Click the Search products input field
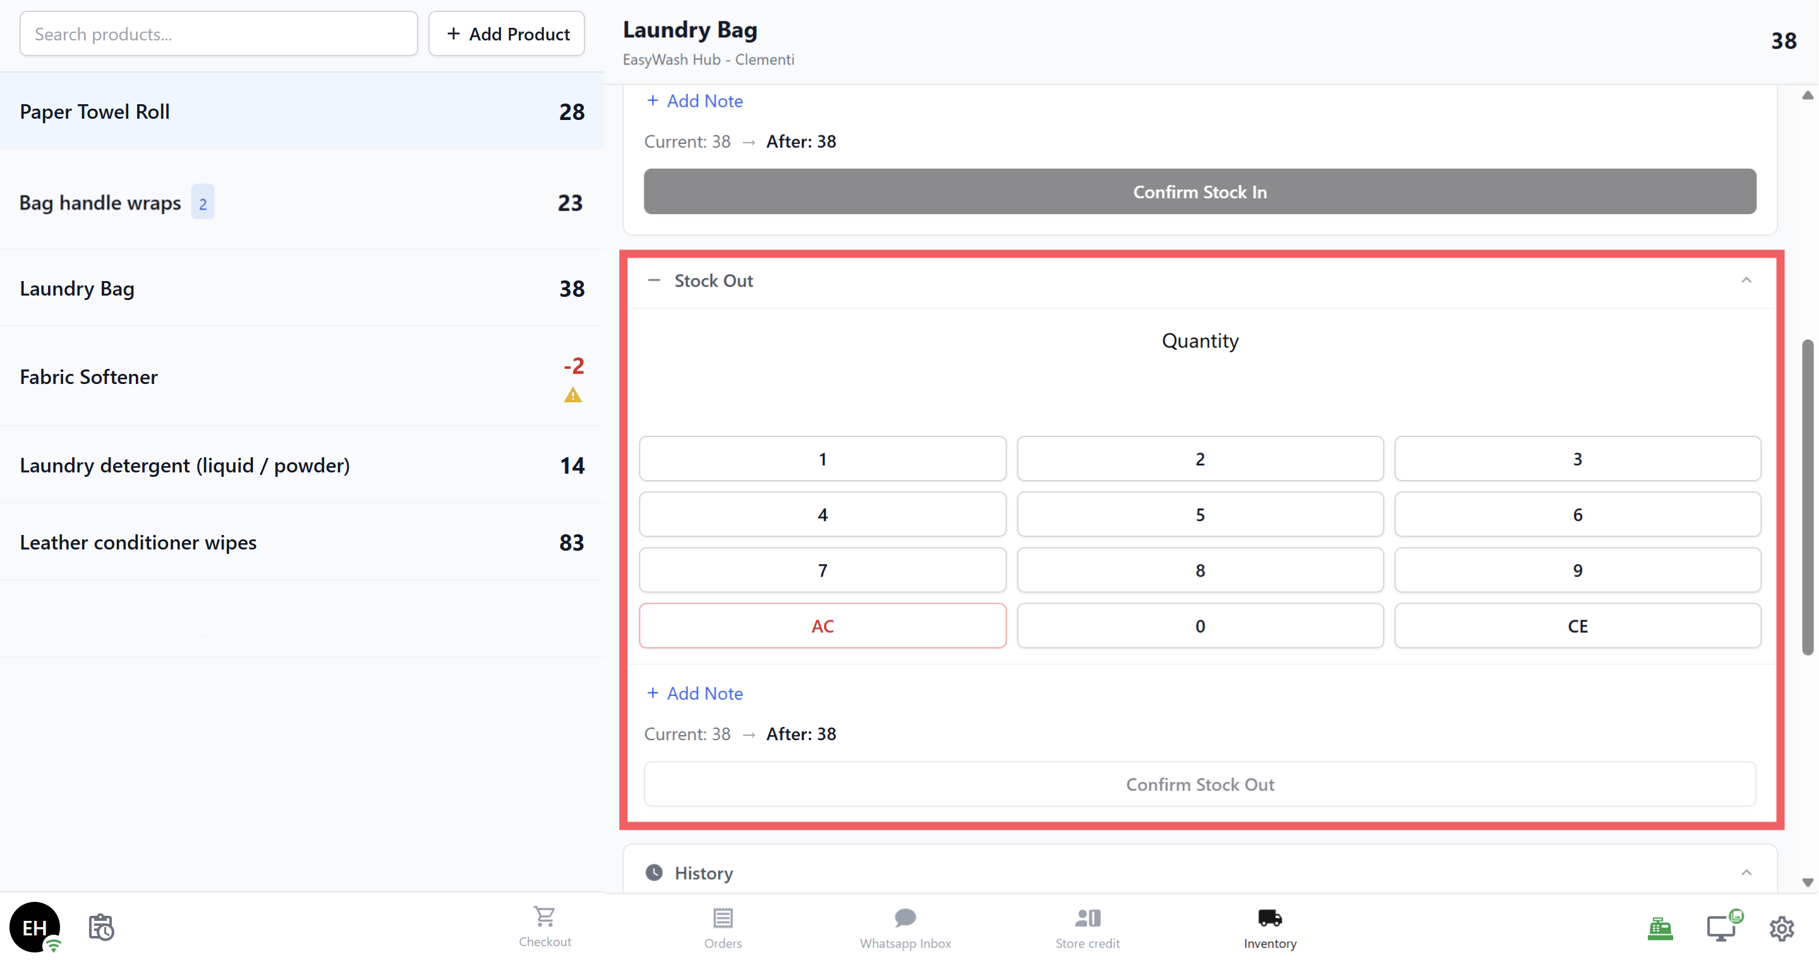The image size is (1819, 960). click(x=218, y=34)
